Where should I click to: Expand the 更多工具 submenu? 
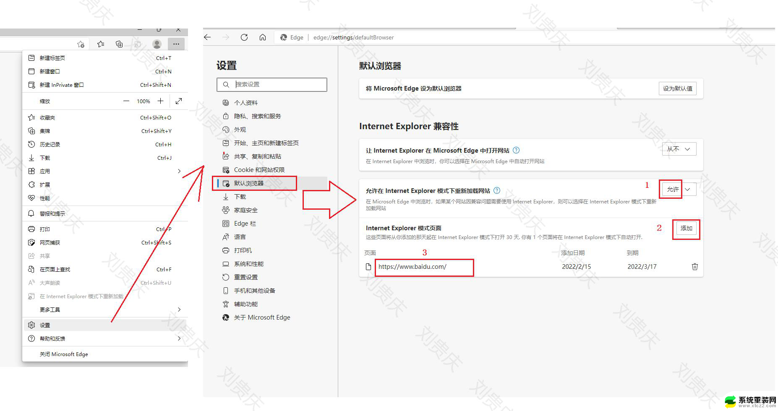pos(105,310)
